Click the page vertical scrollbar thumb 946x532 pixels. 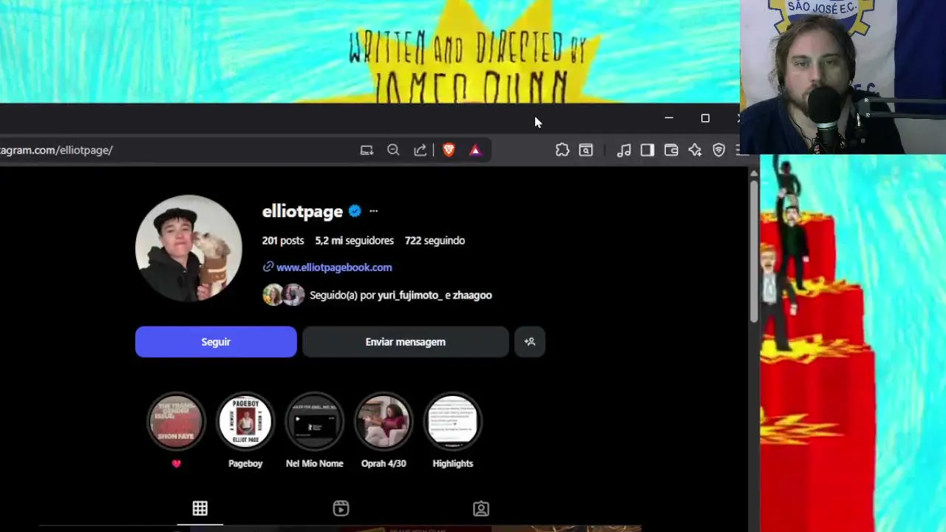754,251
